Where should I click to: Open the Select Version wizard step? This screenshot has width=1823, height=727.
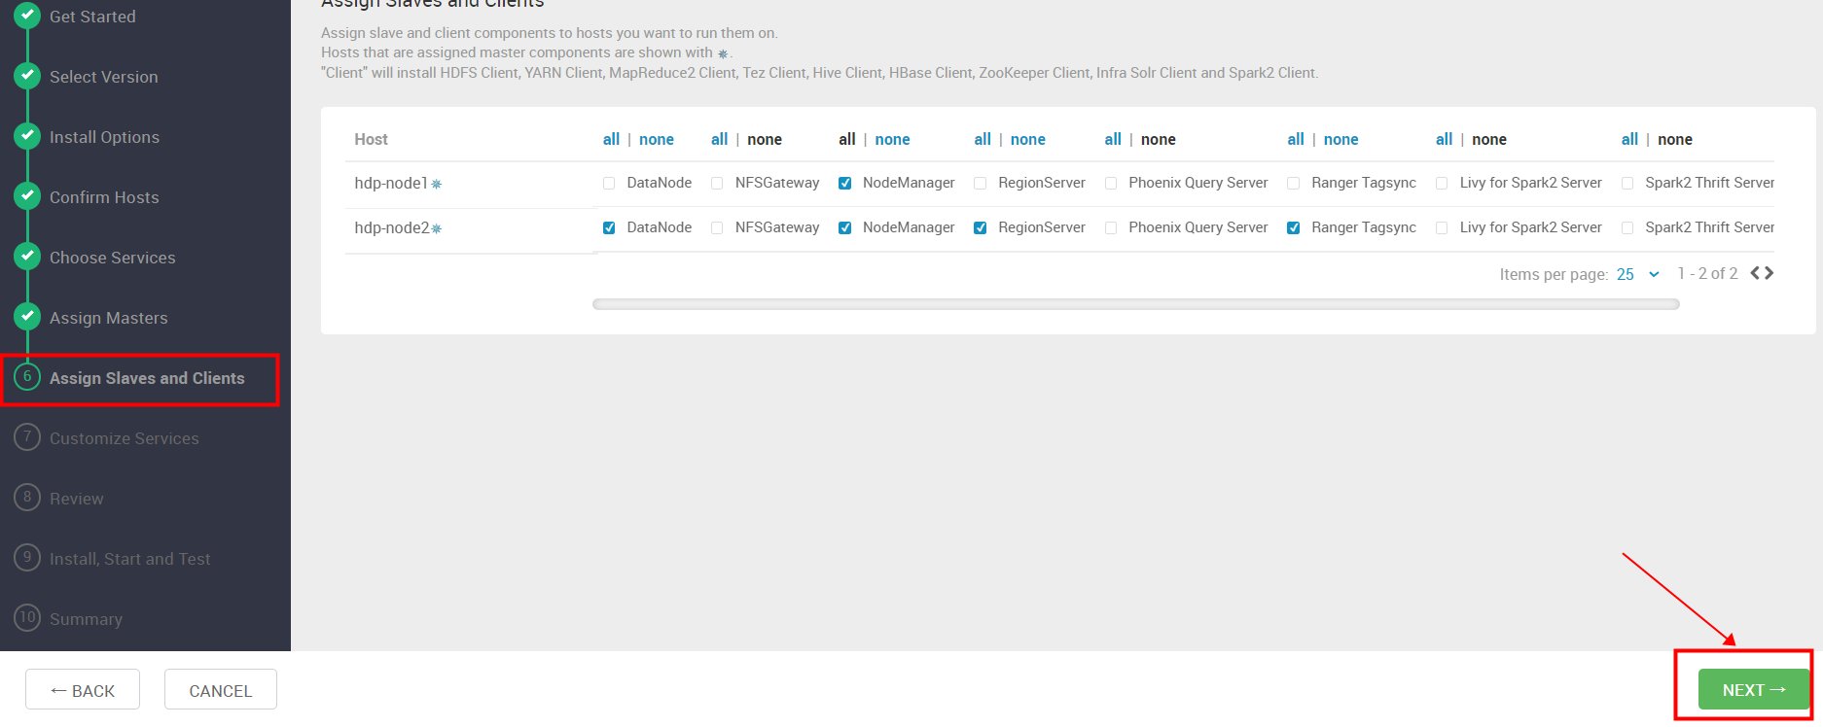[103, 77]
